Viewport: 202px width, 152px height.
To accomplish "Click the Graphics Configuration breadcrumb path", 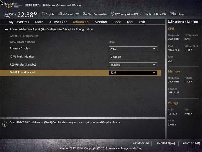I will point(51,30).
